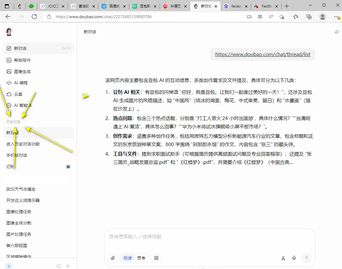Open the doubao.com/chat/thread/list link
Screen dimensions: 342x269
(x=263, y=54)
